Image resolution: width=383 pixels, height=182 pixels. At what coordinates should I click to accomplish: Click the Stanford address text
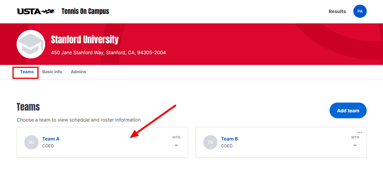(x=109, y=52)
